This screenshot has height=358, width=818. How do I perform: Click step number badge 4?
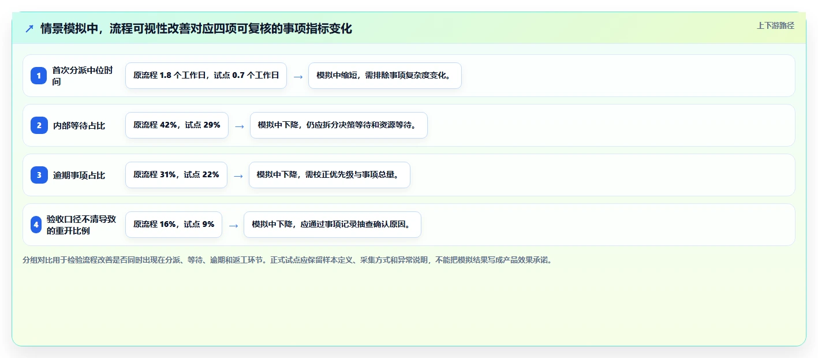click(x=36, y=225)
